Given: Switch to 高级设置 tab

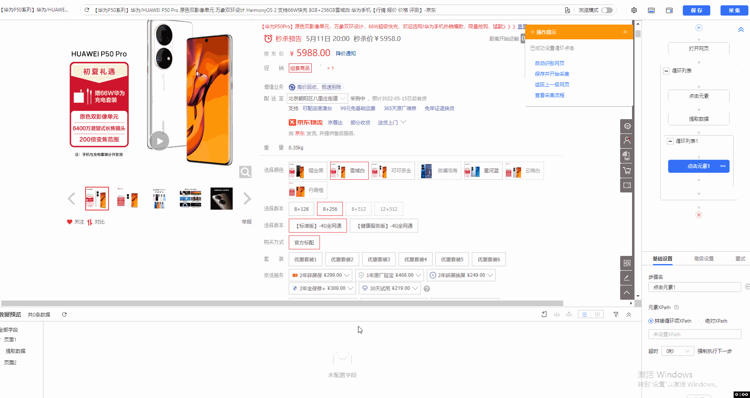Looking at the screenshot, I should coord(704,259).
